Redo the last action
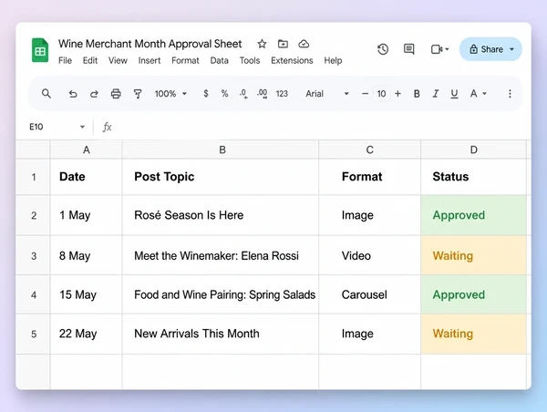This screenshot has width=547, height=412. pos(94,94)
